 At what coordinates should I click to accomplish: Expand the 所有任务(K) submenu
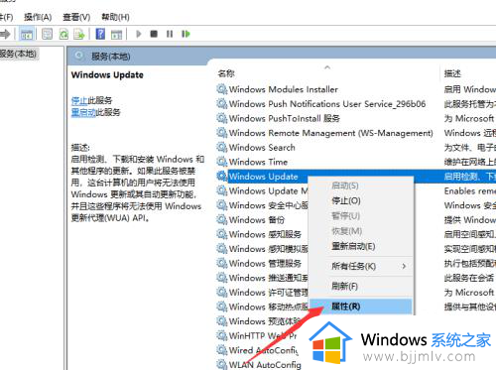361,266
